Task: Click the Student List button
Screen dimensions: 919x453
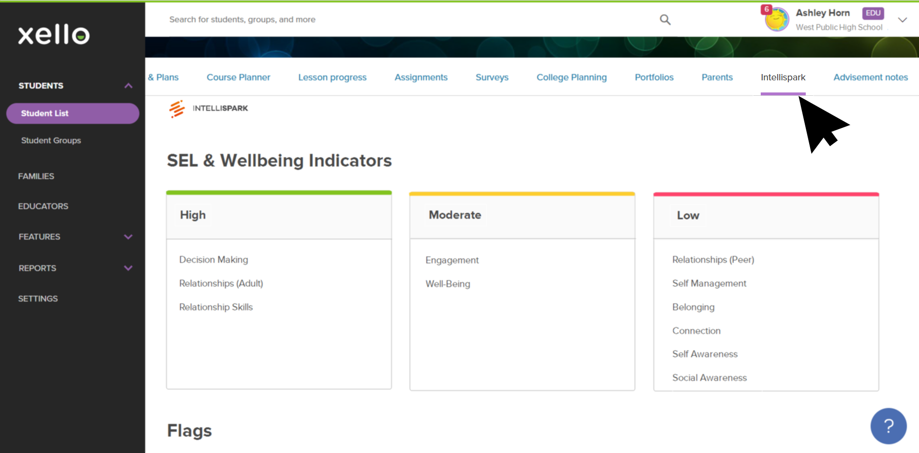Action: [x=73, y=113]
